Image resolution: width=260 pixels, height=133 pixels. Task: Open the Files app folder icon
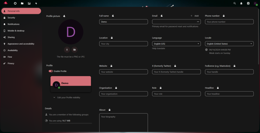coord(22,3)
